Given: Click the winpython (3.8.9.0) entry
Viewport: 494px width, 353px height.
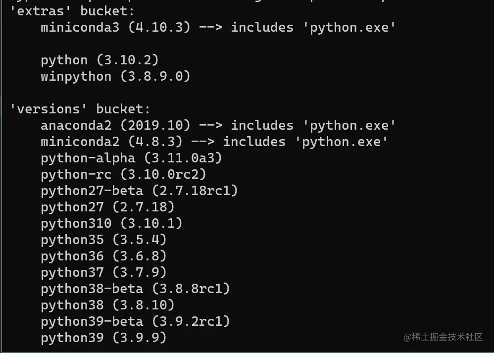Looking at the screenshot, I should click(x=115, y=76).
